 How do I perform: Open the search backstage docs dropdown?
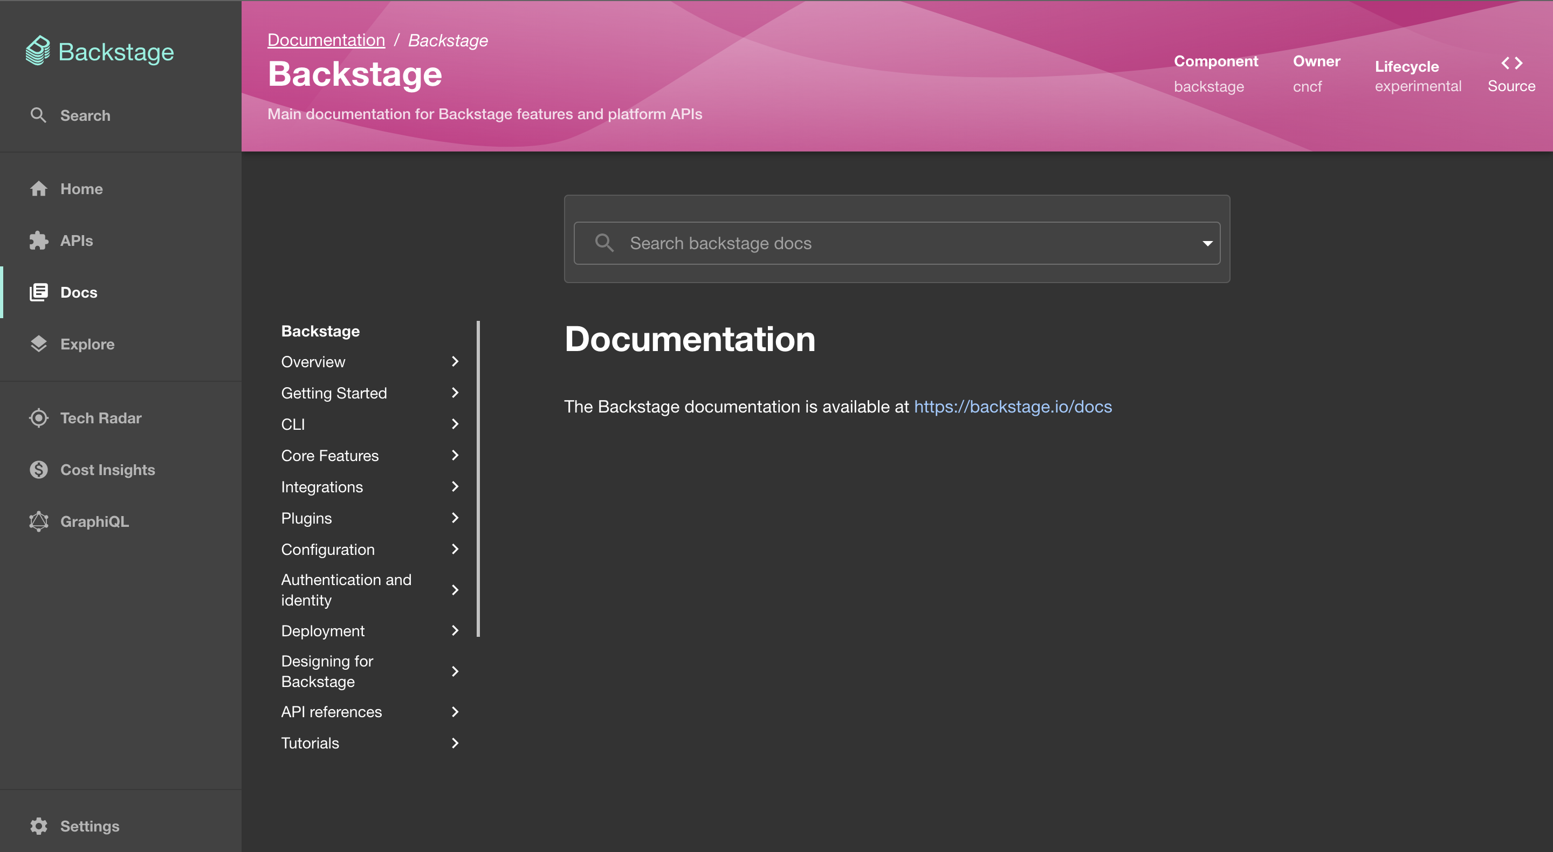point(1206,243)
